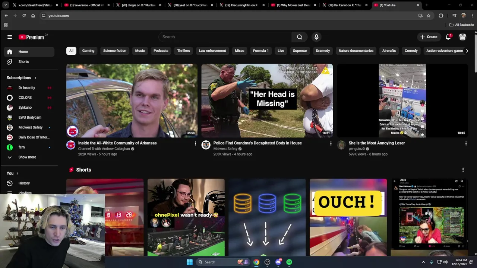Image resolution: width=477 pixels, height=268 pixels.
Task: Open Shorts in the sidebar
Action: pos(29,61)
